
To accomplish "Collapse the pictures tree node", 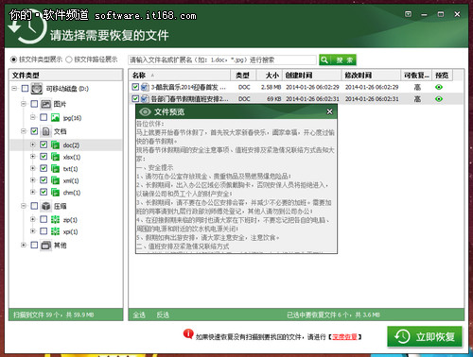I will tap(24, 104).
